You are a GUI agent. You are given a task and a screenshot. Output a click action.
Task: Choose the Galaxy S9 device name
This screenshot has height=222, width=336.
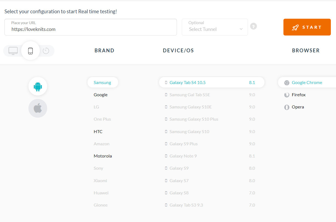[x=179, y=168]
